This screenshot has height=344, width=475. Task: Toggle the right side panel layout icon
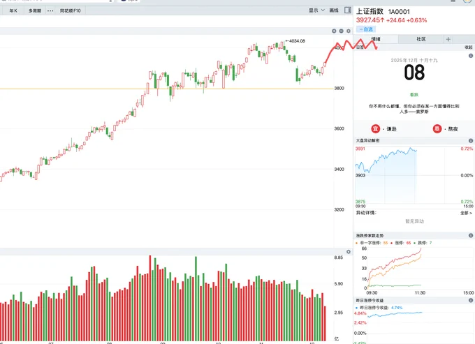tap(348, 10)
